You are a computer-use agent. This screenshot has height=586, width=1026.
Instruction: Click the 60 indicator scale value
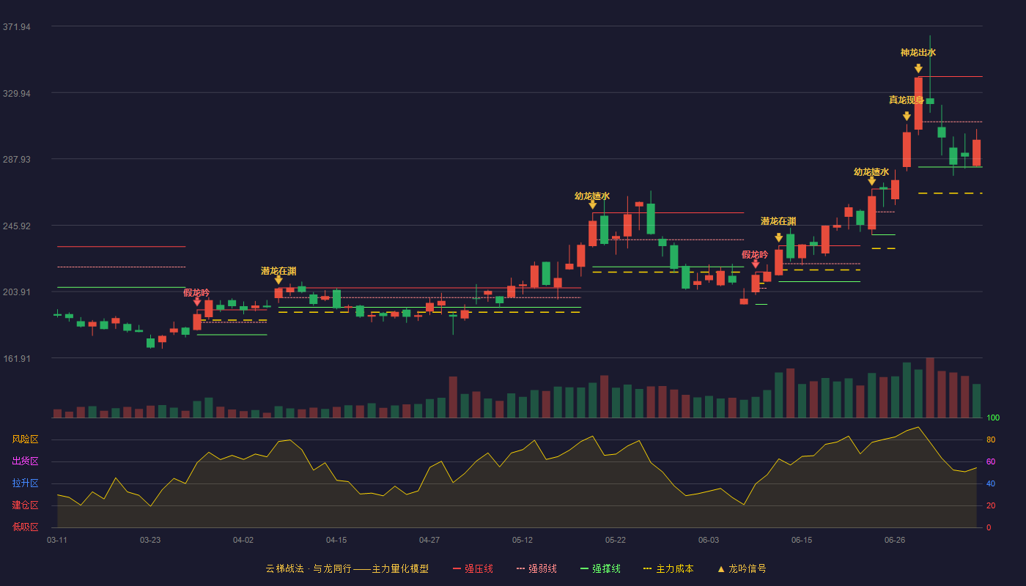coord(991,462)
